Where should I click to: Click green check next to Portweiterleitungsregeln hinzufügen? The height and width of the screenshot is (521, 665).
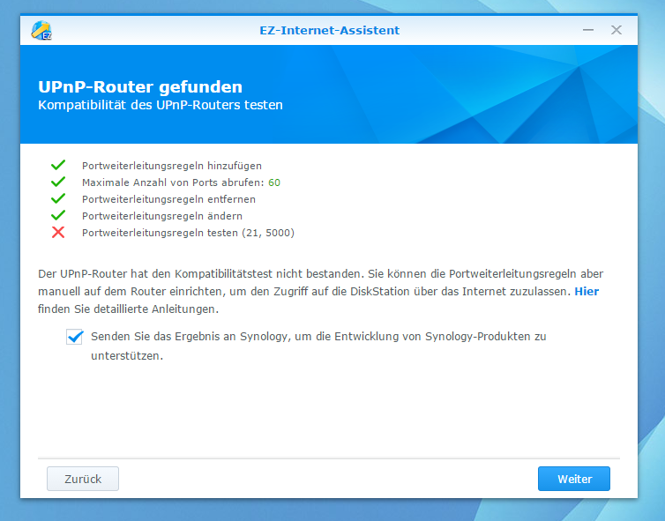point(58,165)
